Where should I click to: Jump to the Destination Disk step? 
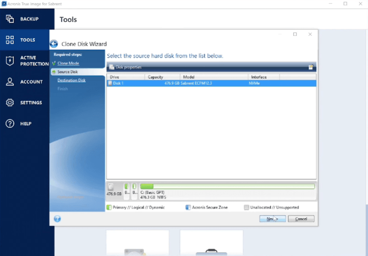pos(71,80)
